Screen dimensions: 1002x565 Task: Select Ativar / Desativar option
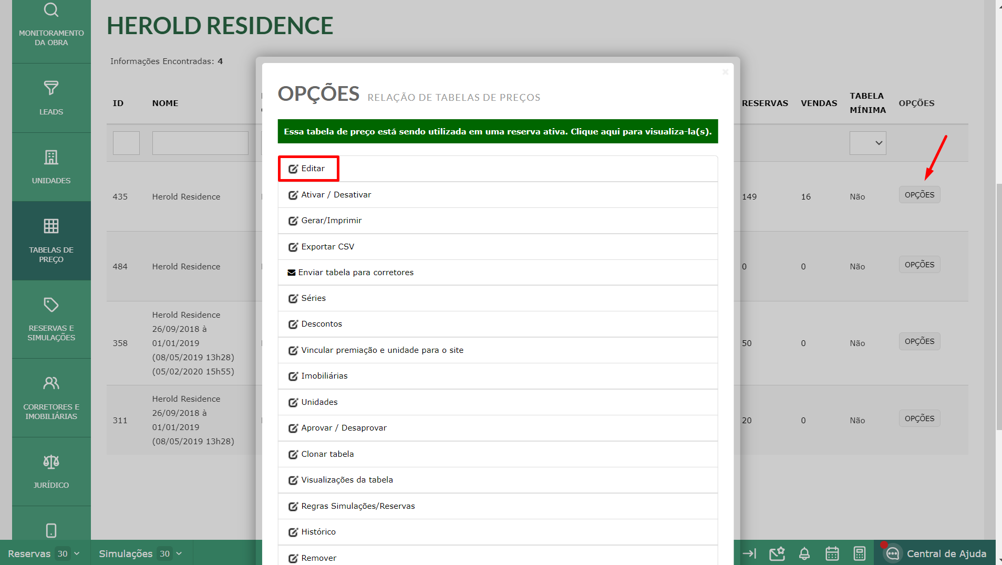pyautogui.click(x=498, y=195)
